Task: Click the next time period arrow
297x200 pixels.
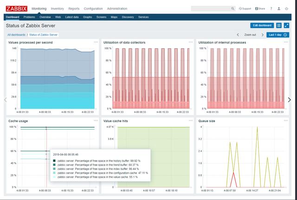Action: coord(263,35)
